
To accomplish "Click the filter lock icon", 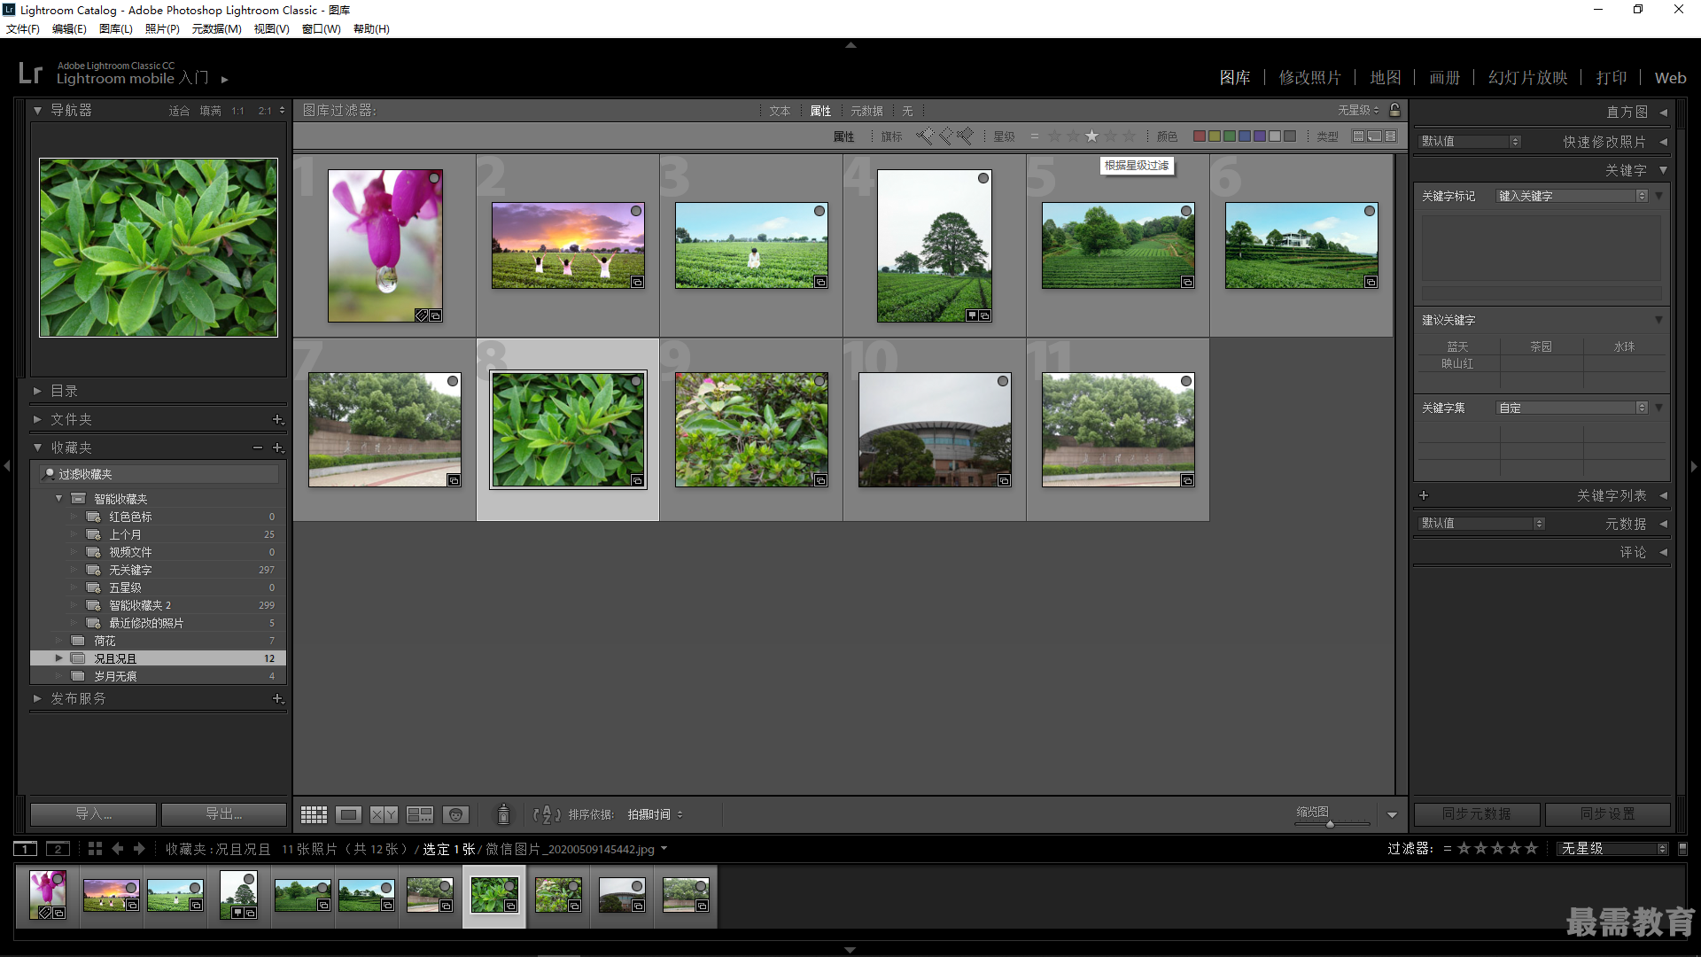I will [x=1394, y=110].
